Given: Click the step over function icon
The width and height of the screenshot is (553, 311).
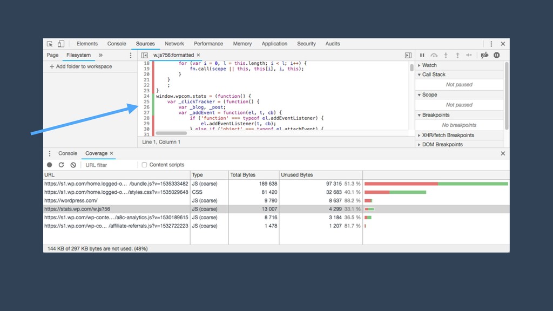Looking at the screenshot, I should tap(434, 55).
